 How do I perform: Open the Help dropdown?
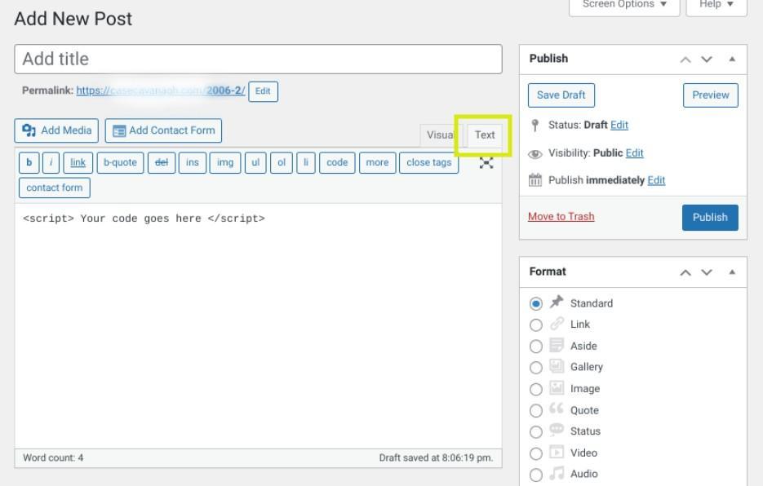click(x=716, y=5)
